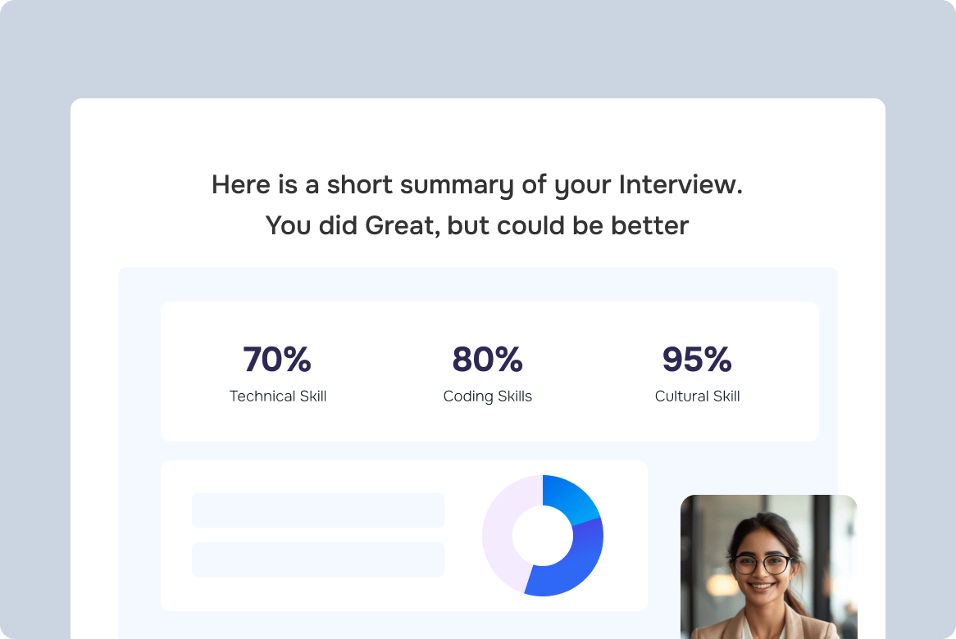Click the white center of donut chart
956x639 pixels.
tap(543, 536)
